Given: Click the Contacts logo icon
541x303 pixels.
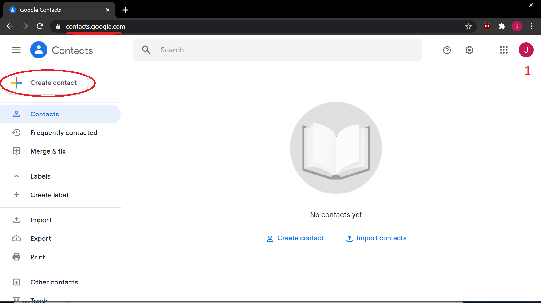Looking at the screenshot, I should [38, 50].
